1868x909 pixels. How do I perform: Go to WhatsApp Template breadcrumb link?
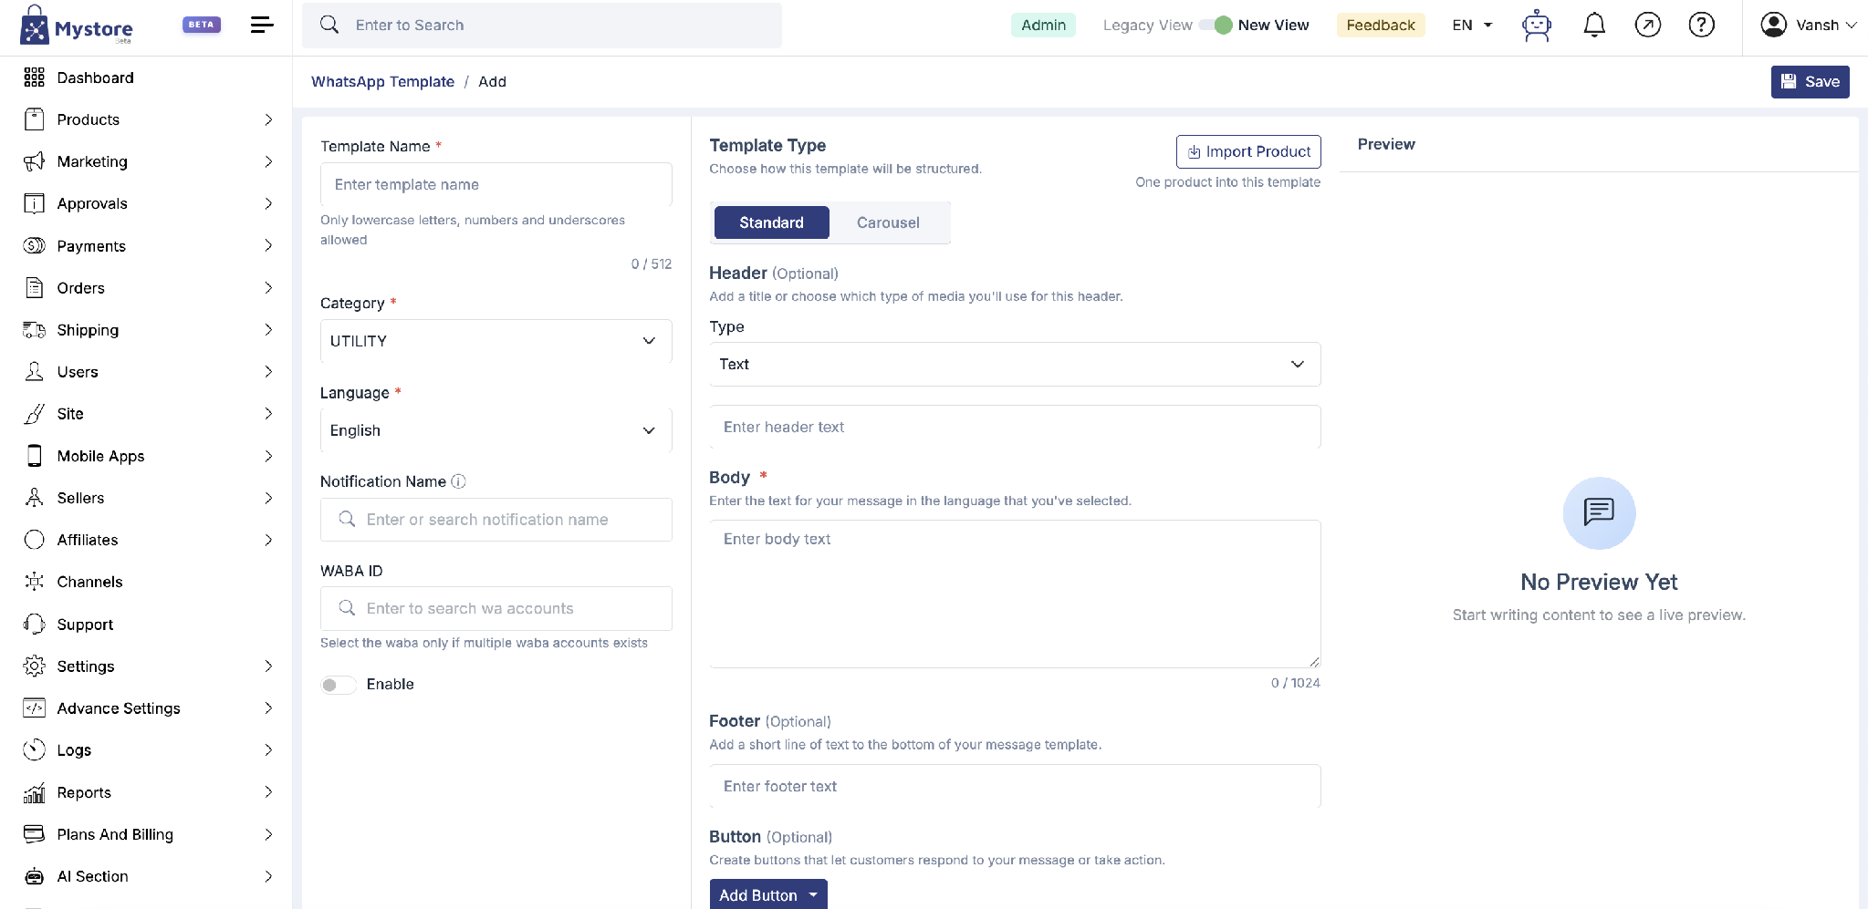point(382,81)
